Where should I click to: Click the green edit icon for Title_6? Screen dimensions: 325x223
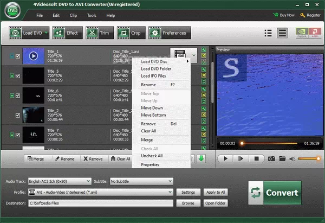204,89
